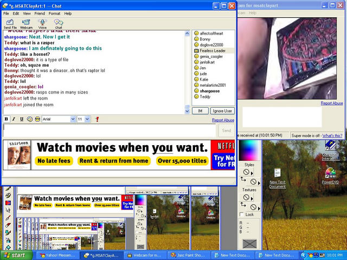Viewport: 347px width, 260px height.
Task: Select the Eraser tool in Paint Shop Pro
Action: (x=8, y=225)
